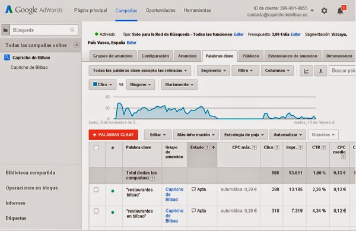Image resolution: width=356 pixels, height=231 pixels.
Task: Focus the Búsqueda sidebar search field
Action: point(44,30)
